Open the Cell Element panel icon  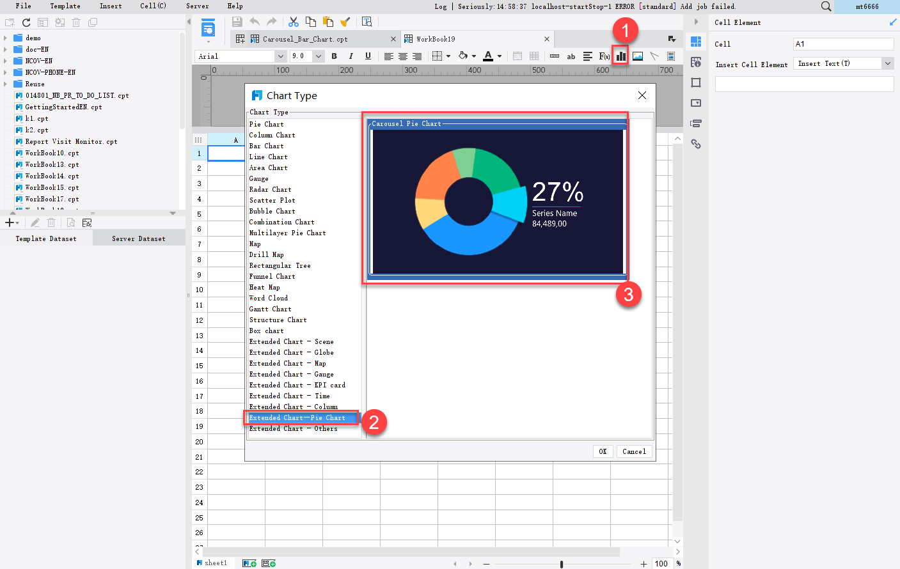point(696,42)
